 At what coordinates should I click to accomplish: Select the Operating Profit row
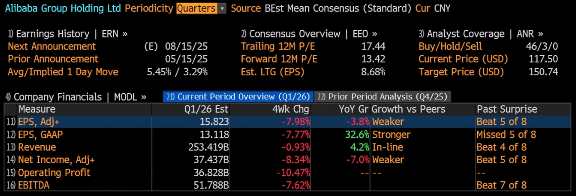click(288, 172)
